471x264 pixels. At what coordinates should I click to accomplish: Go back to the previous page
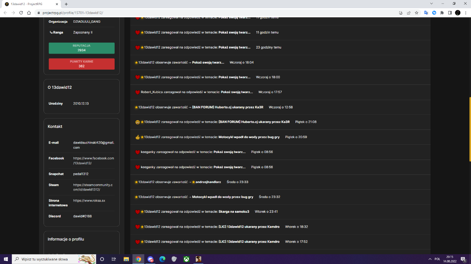pyautogui.click(x=5, y=13)
